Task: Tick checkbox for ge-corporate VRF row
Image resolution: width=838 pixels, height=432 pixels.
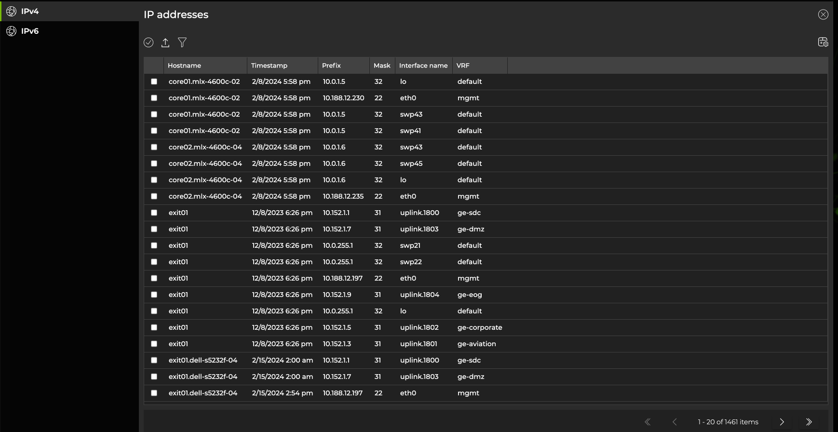Action: (x=154, y=327)
